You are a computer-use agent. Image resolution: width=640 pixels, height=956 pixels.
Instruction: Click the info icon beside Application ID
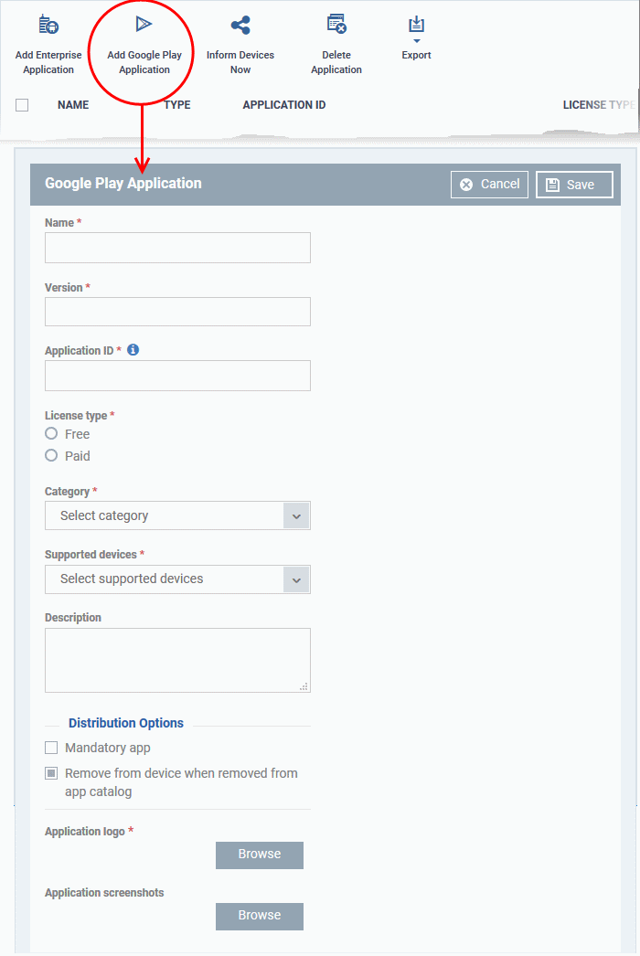point(133,349)
